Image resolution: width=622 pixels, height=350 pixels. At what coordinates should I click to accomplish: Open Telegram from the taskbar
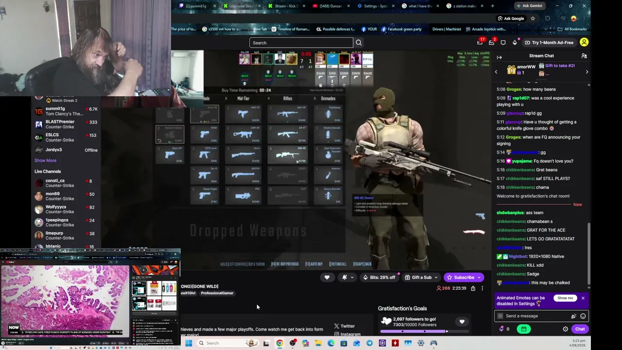pos(369,343)
